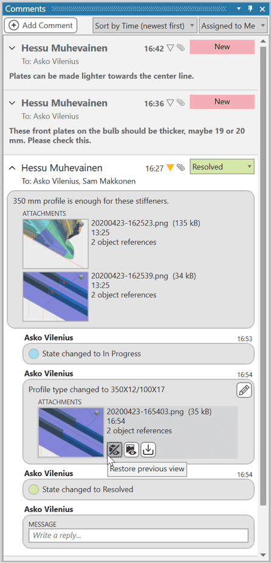The image size is (271, 563).
Task: Click the pink New state label at 16:36
Action: 222,102
